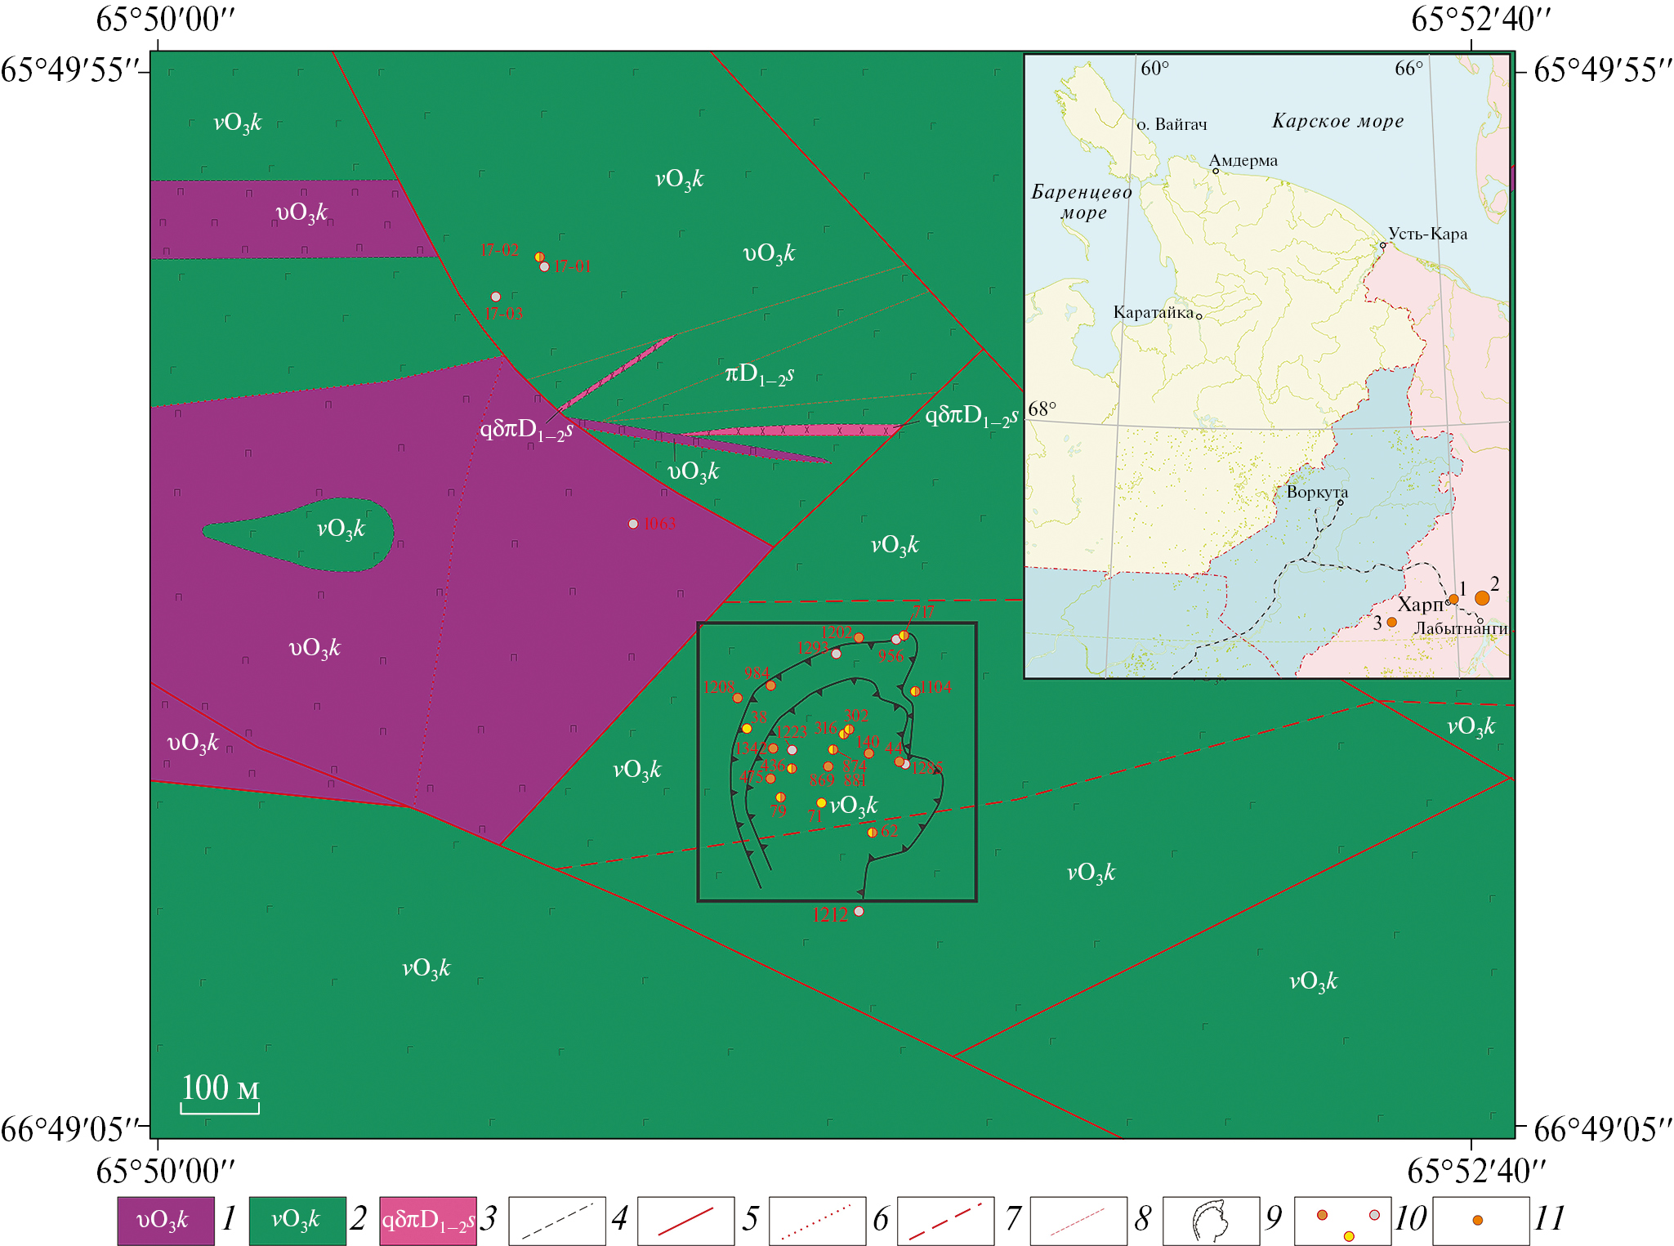Click the green νO3k legend box 2
The height and width of the screenshot is (1246, 1674).
click(x=297, y=1221)
